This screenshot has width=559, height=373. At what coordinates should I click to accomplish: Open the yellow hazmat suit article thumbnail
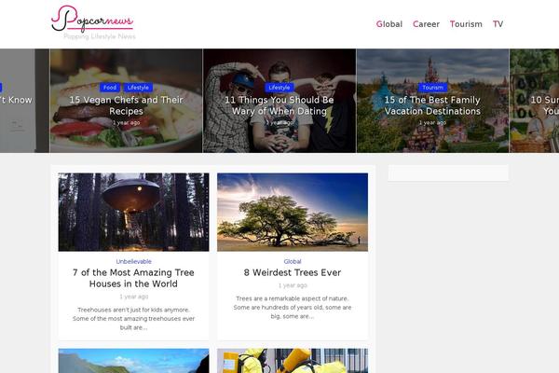point(293,361)
